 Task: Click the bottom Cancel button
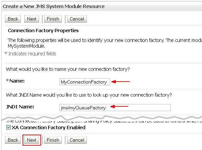point(76,140)
